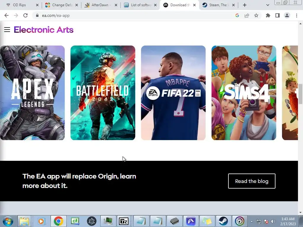This screenshot has height=227, width=303.
Task: Open the Electronic Arts hamburger menu
Action: [7, 30]
